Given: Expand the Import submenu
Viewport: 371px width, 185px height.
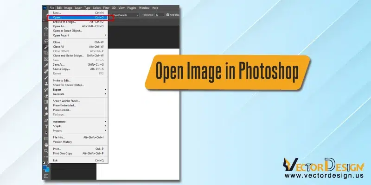Looking at the screenshot, I should pyautogui.click(x=78, y=130).
